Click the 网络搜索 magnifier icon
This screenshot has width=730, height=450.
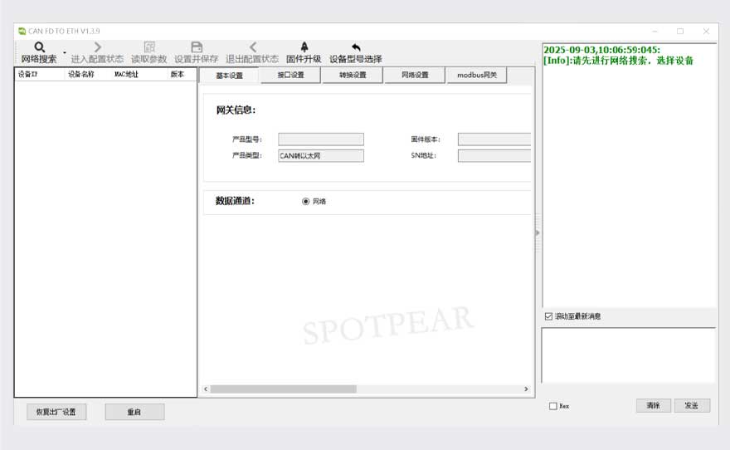pos(39,47)
